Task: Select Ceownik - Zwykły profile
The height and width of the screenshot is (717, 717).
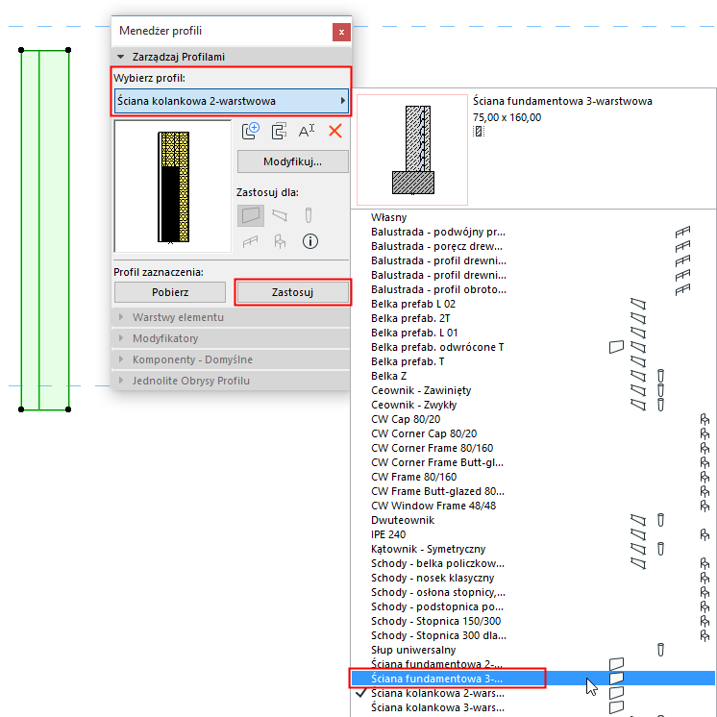Action: point(532,405)
